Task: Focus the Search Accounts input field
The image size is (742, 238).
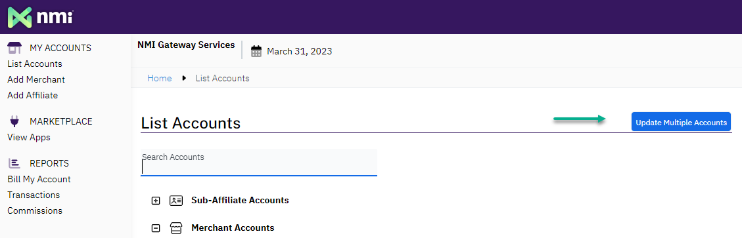Action: (x=259, y=163)
